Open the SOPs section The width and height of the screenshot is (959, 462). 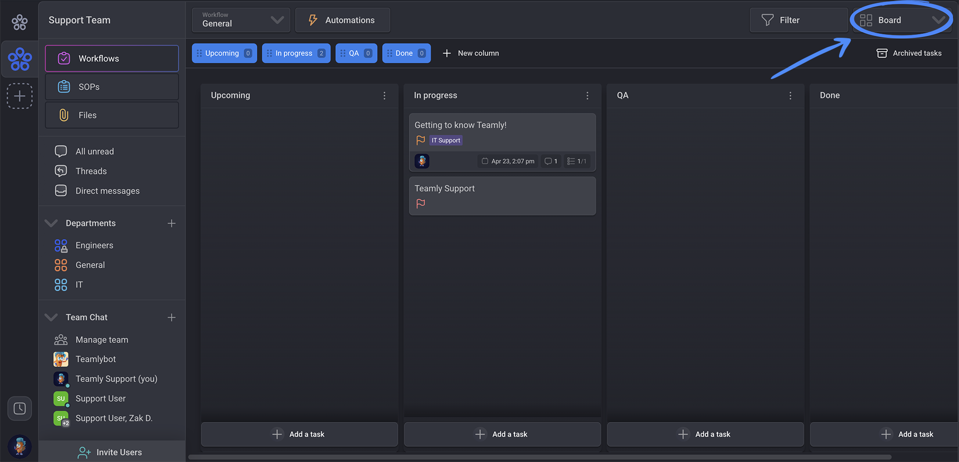point(112,87)
